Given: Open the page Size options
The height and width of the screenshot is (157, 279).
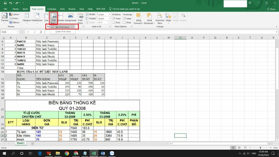Looking at the screenshot, I should pyautogui.click(x=46, y=18).
